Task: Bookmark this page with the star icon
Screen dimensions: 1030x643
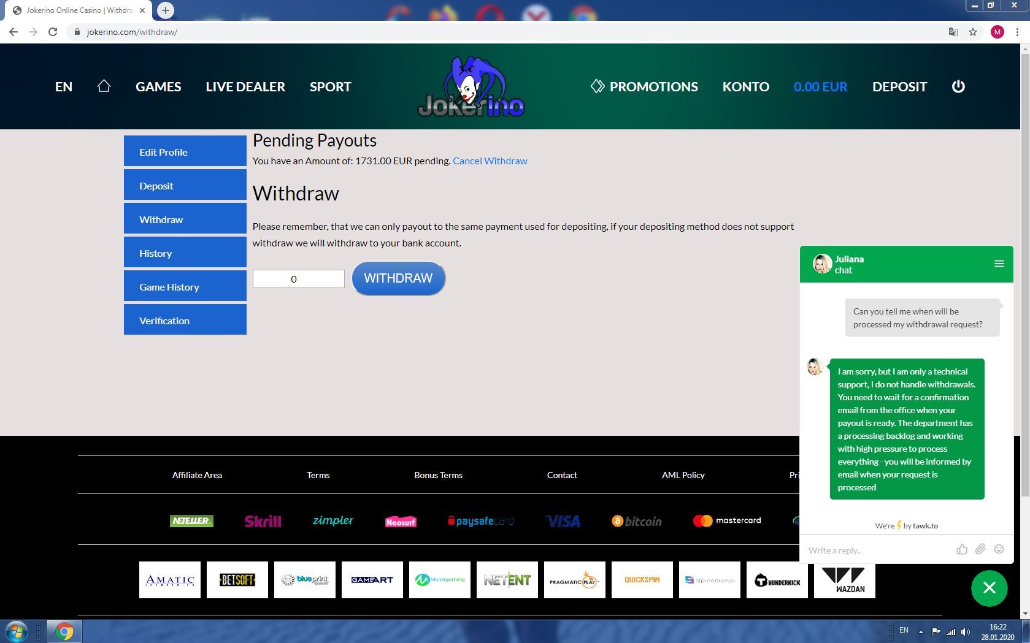Action: pos(973,32)
